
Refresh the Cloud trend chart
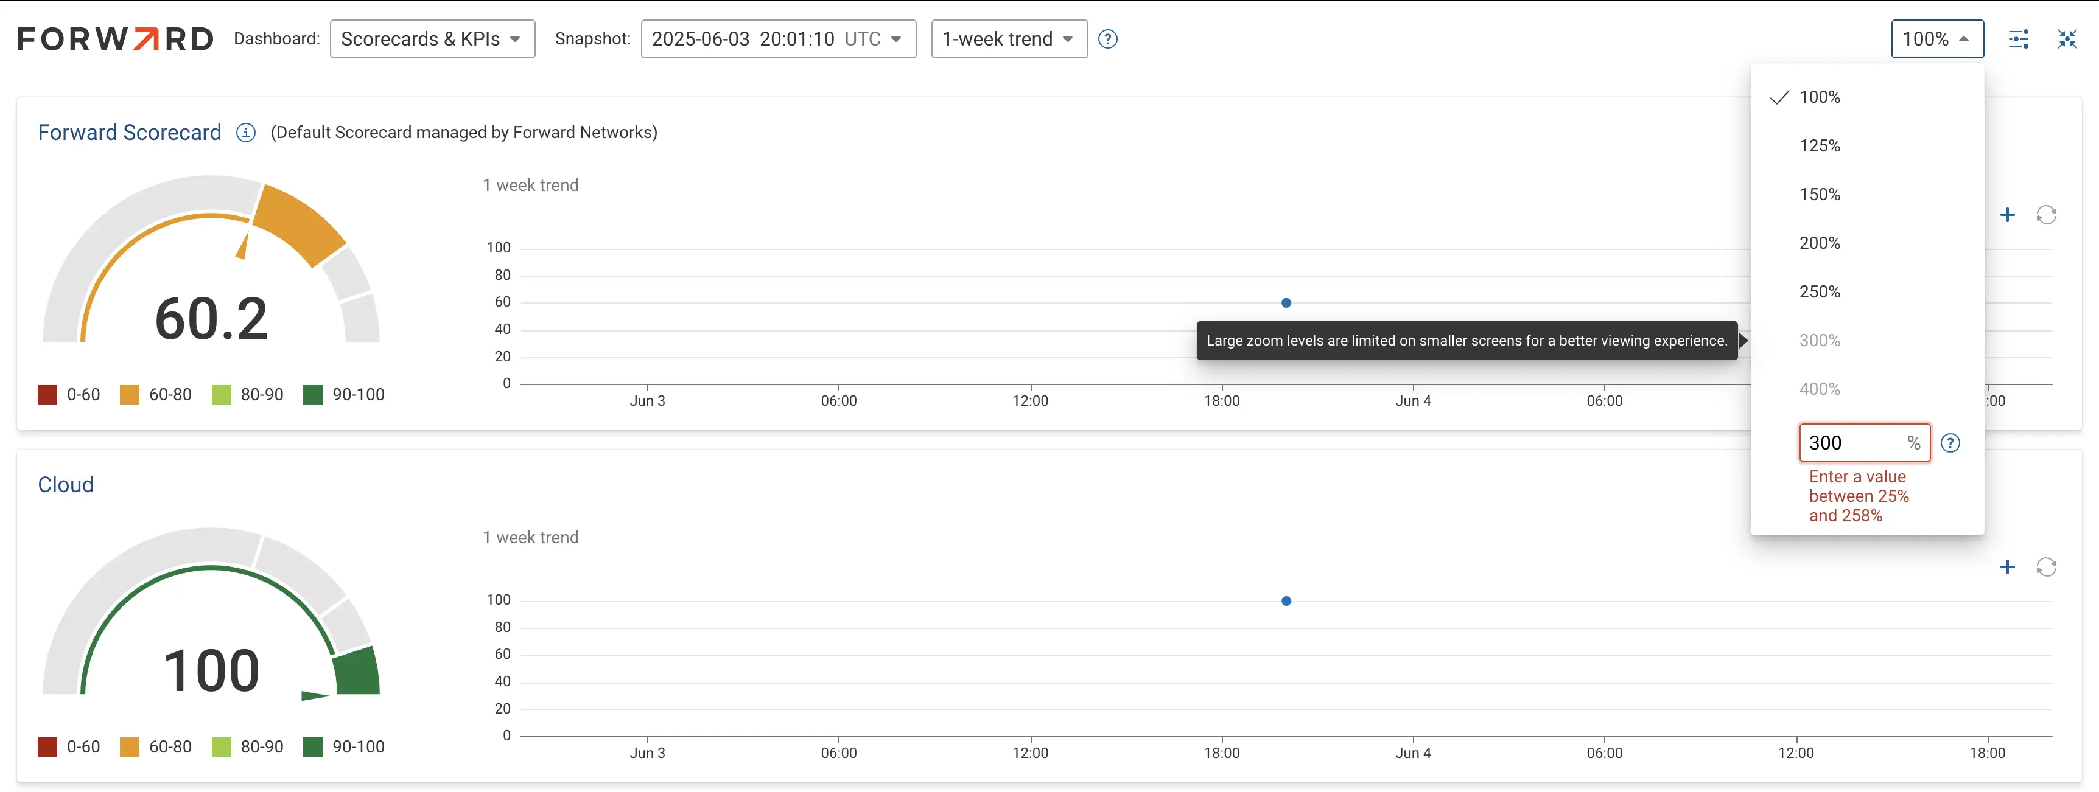pyautogui.click(x=2046, y=568)
